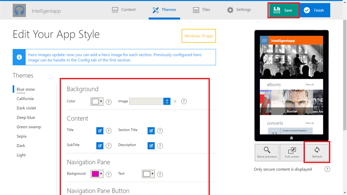Click the background Image path field

pos(146,101)
